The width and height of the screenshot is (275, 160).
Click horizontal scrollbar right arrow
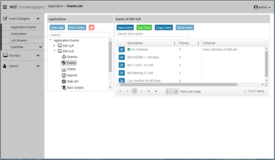point(262,85)
